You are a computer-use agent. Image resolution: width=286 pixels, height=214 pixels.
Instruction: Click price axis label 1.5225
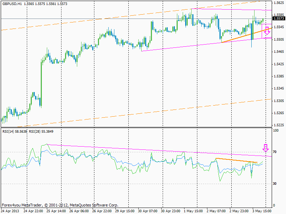point(279,125)
